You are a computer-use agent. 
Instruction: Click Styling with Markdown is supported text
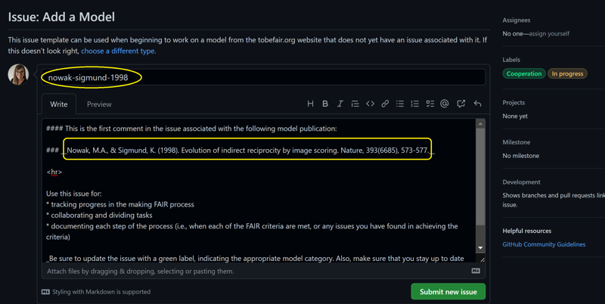(x=101, y=292)
